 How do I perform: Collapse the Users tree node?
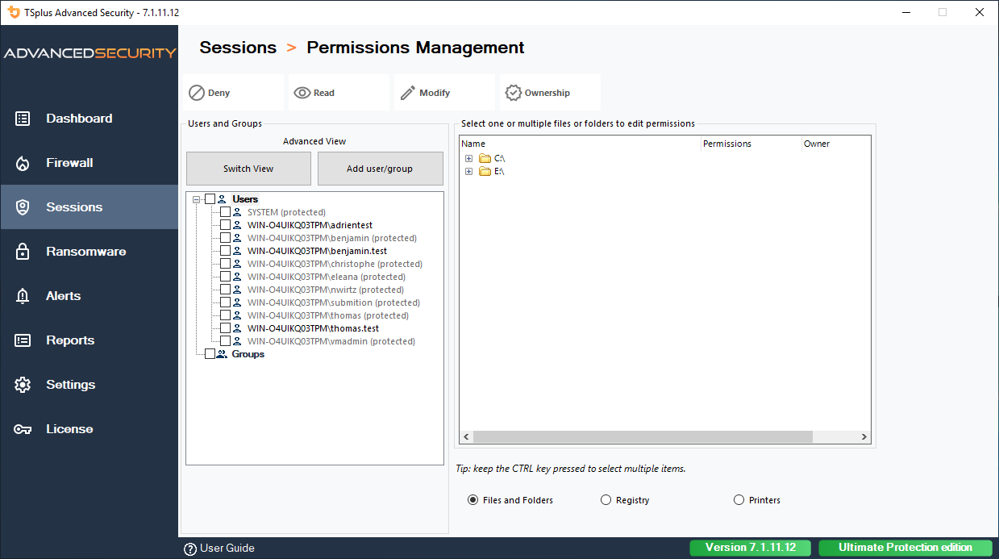pyautogui.click(x=196, y=199)
